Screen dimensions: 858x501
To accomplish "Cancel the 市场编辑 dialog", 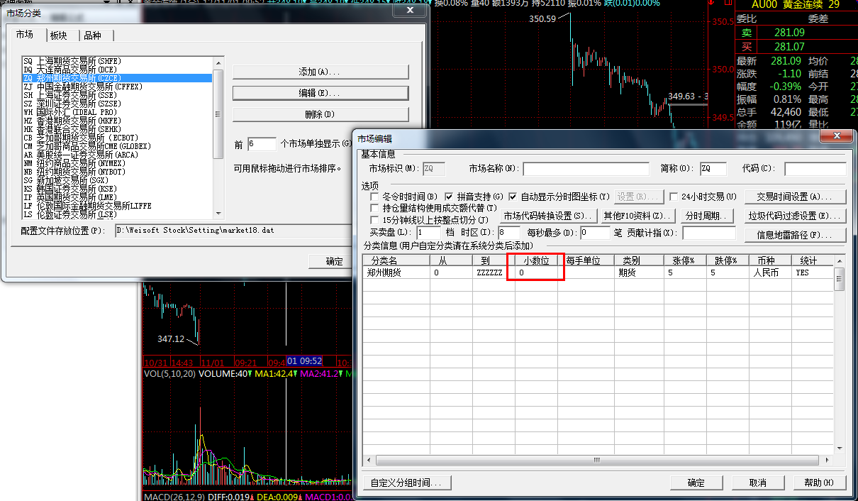I will click(x=757, y=483).
